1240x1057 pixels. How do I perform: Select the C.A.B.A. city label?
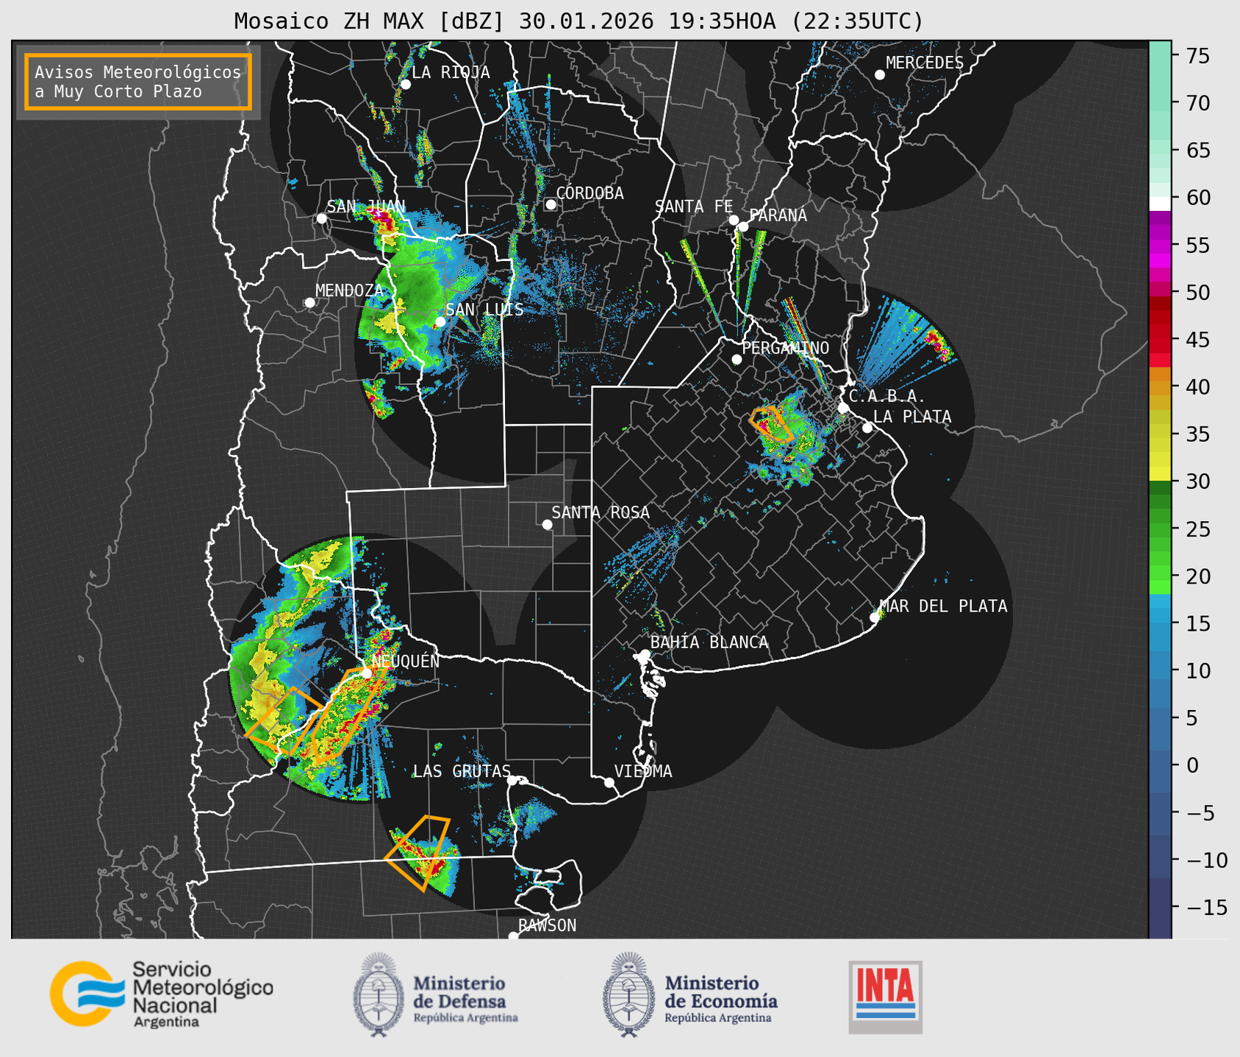tap(887, 396)
